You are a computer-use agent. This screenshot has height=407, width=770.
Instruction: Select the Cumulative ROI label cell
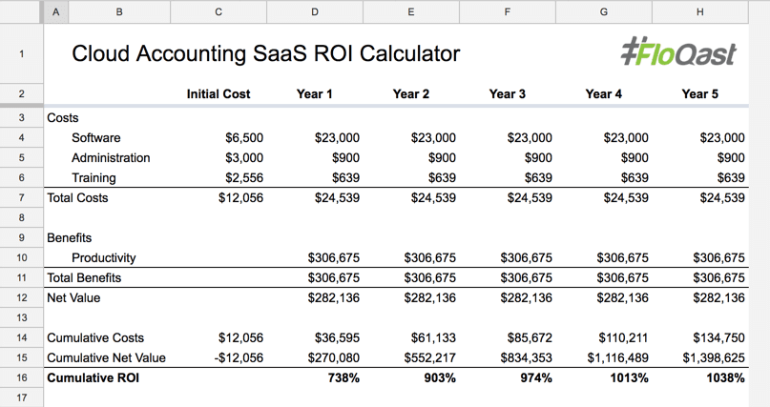click(x=93, y=377)
